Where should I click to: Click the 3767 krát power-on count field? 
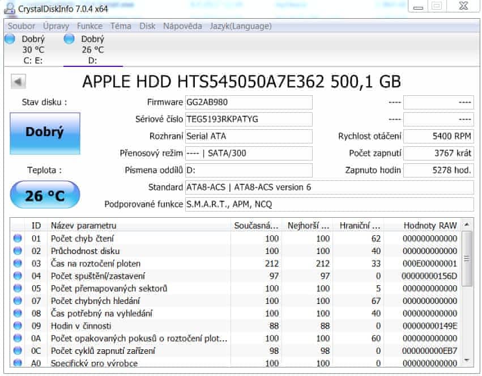[438, 153]
